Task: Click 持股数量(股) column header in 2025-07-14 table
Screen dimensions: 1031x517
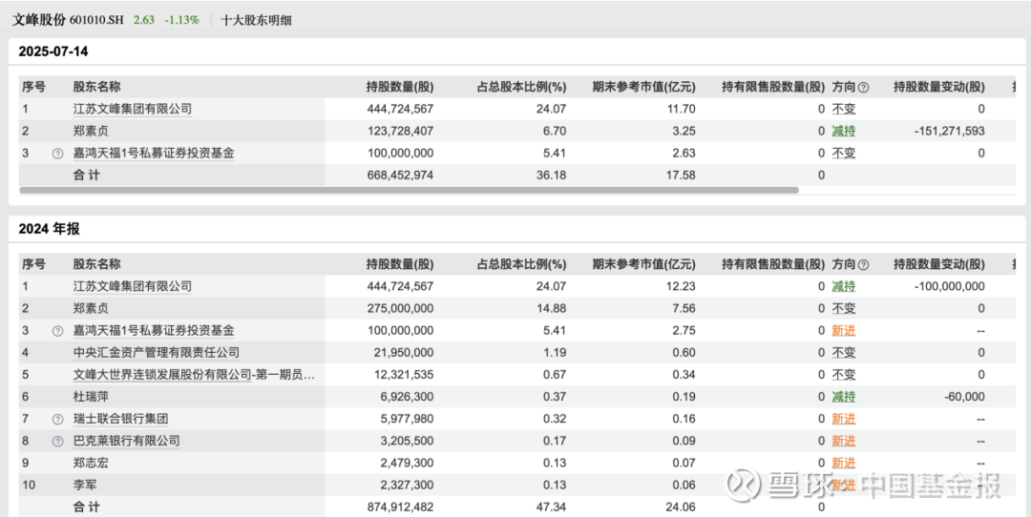Action: 400,87
